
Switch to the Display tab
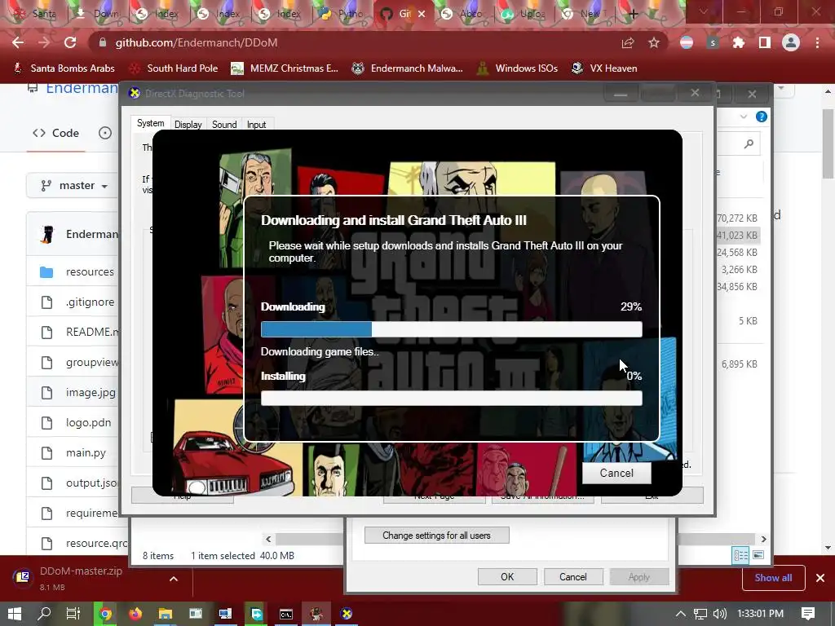pyautogui.click(x=188, y=125)
